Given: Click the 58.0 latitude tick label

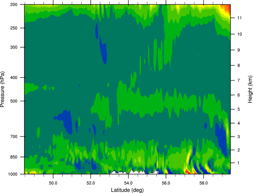Looking at the screenshot, I should [204, 183].
